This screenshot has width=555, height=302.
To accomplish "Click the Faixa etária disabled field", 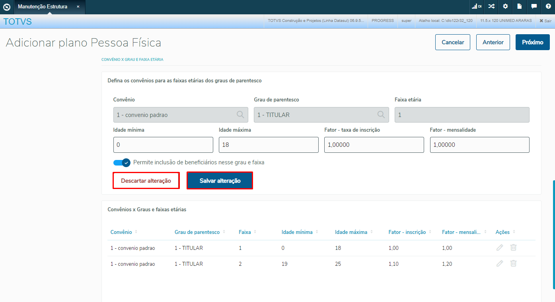I will [x=462, y=115].
